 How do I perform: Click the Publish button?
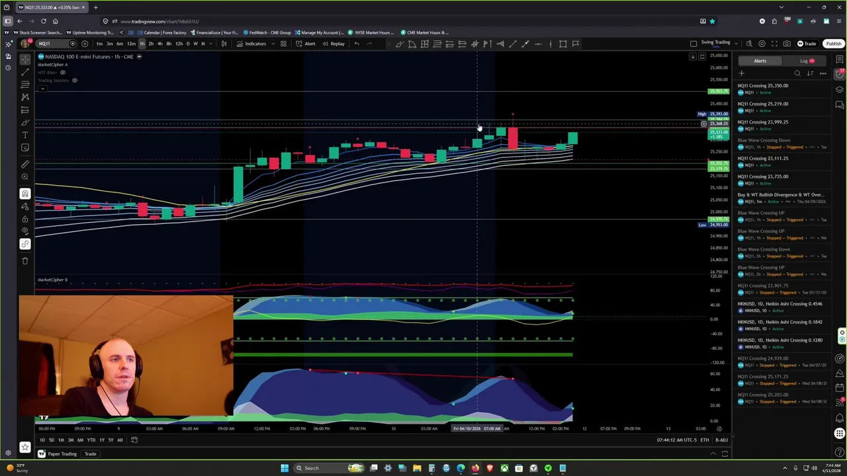click(833, 44)
